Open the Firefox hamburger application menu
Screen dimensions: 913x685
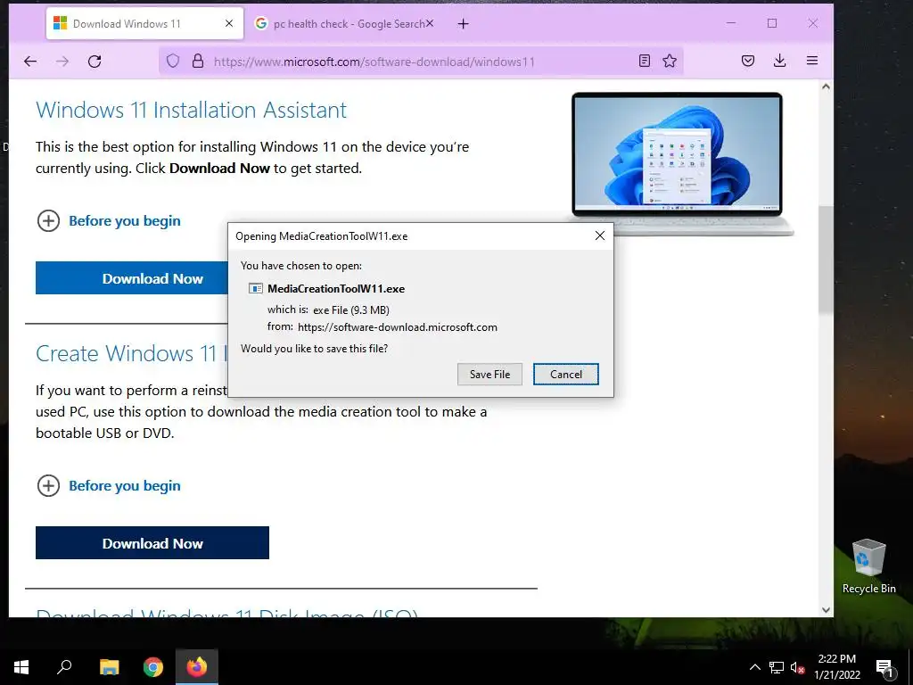pyautogui.click(x=812, y=61)
